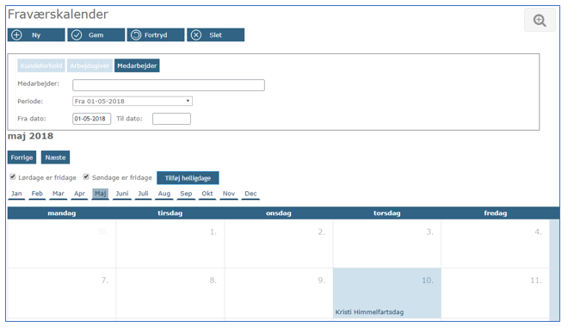This screenshot has width=568, height=333.
Task: Click the onsdag column header
Action: tap(279, 213)
